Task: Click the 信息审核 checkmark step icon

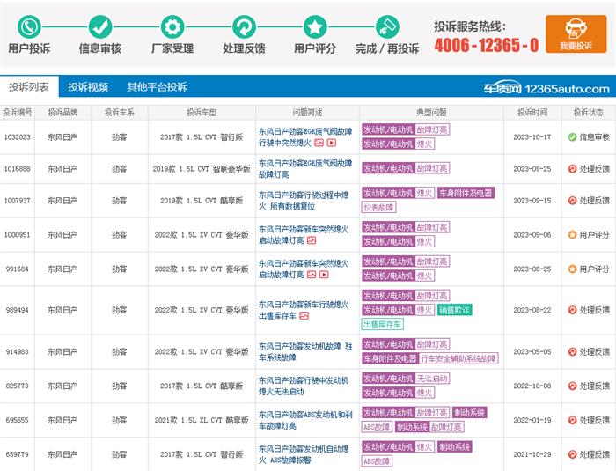Action: [100, 26]
